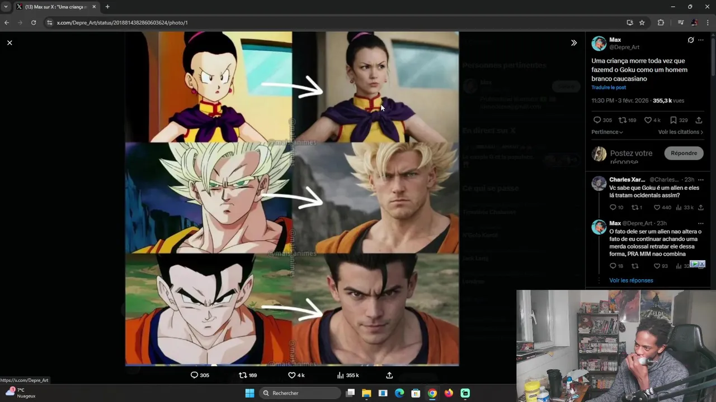
Task: Open Firefox from taskbar
Action: tap(449, 393)
